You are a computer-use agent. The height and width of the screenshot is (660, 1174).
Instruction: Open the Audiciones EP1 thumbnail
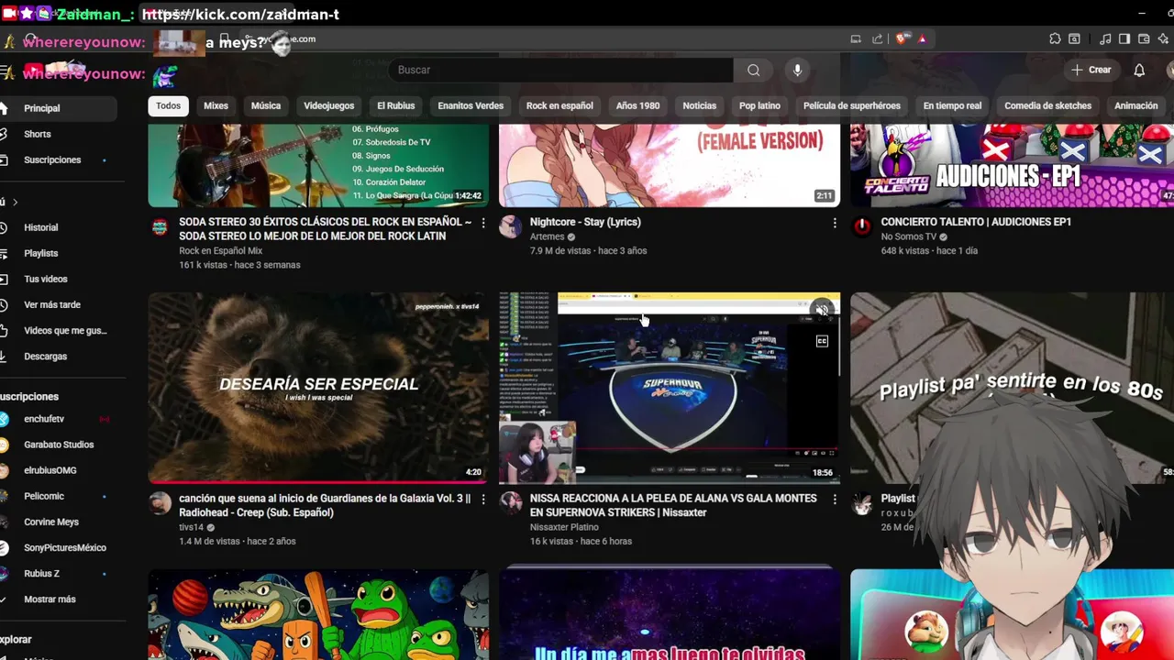click(x=1012, y=165)
